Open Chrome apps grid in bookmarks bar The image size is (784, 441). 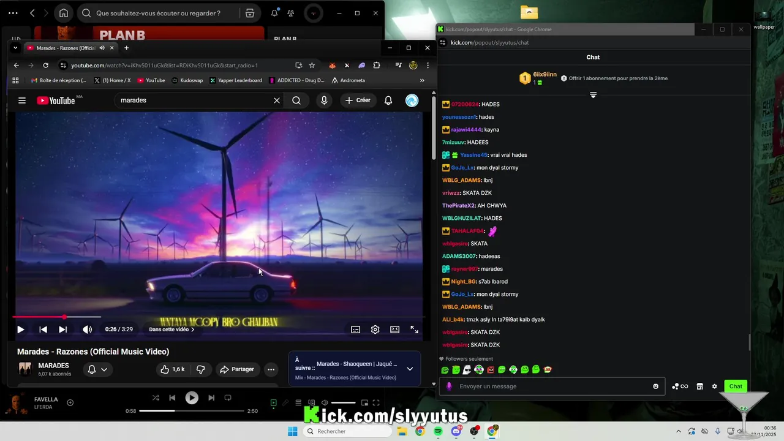click(15, 80)
